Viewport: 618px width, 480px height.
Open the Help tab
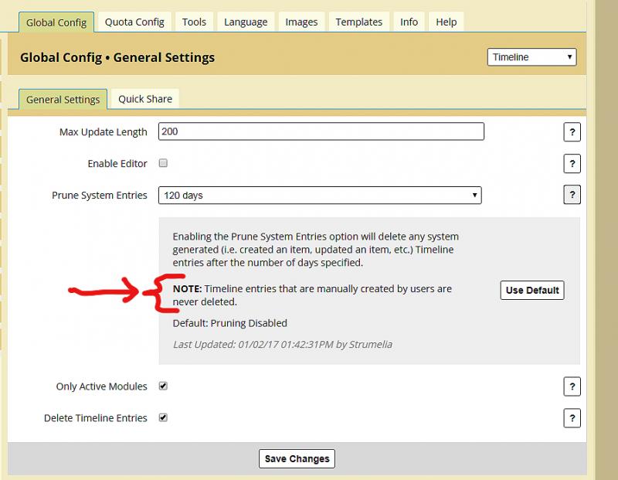coord(446,22)
